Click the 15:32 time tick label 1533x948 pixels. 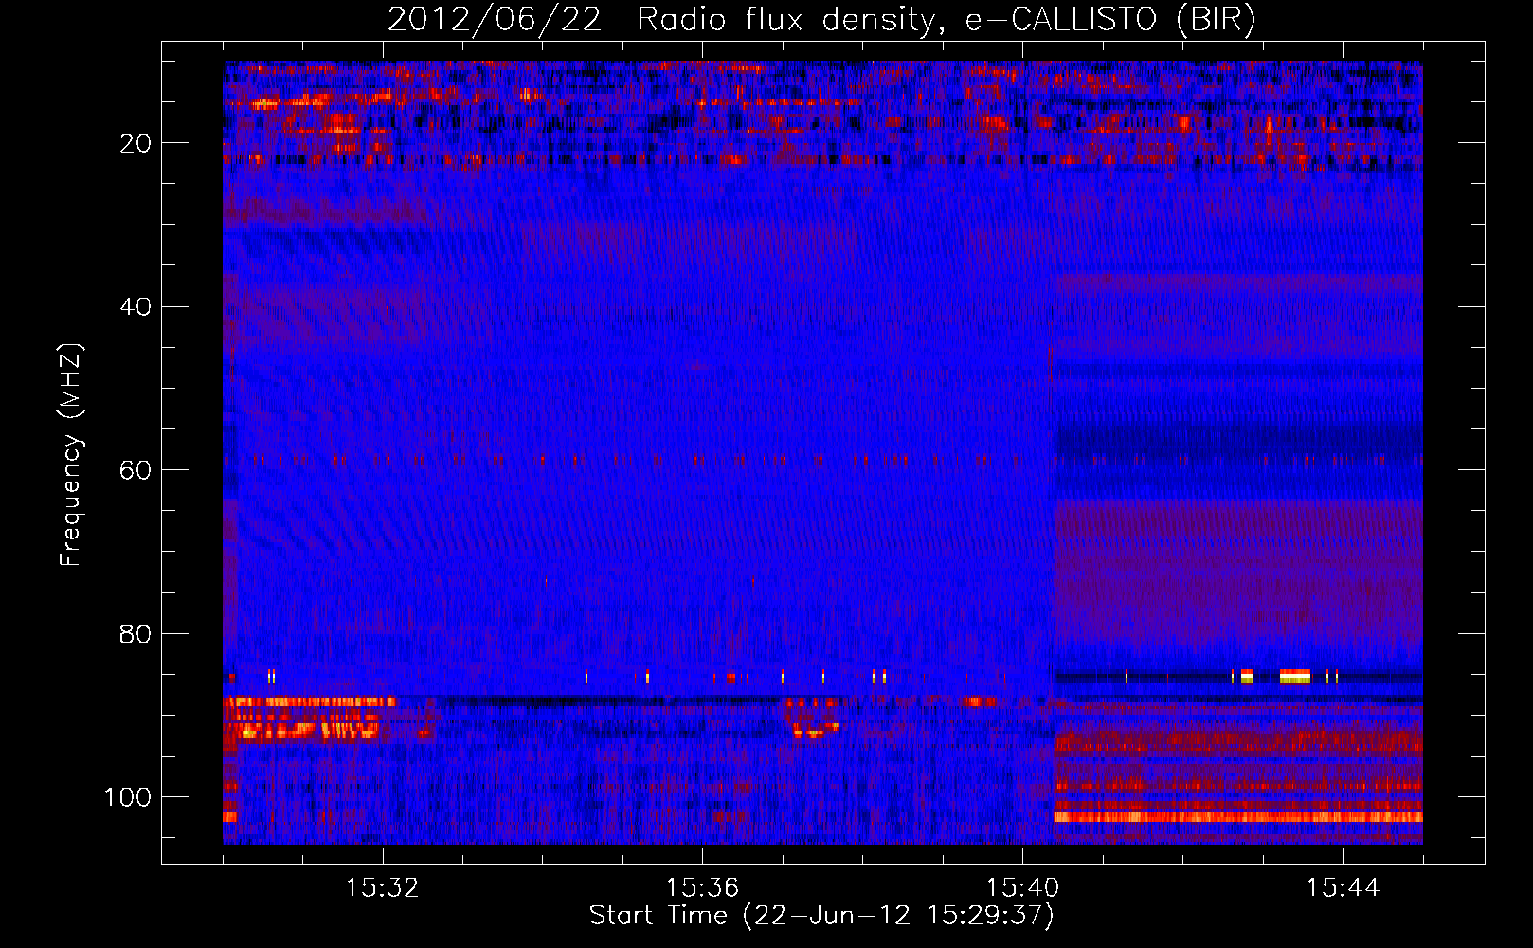[383, 888]
